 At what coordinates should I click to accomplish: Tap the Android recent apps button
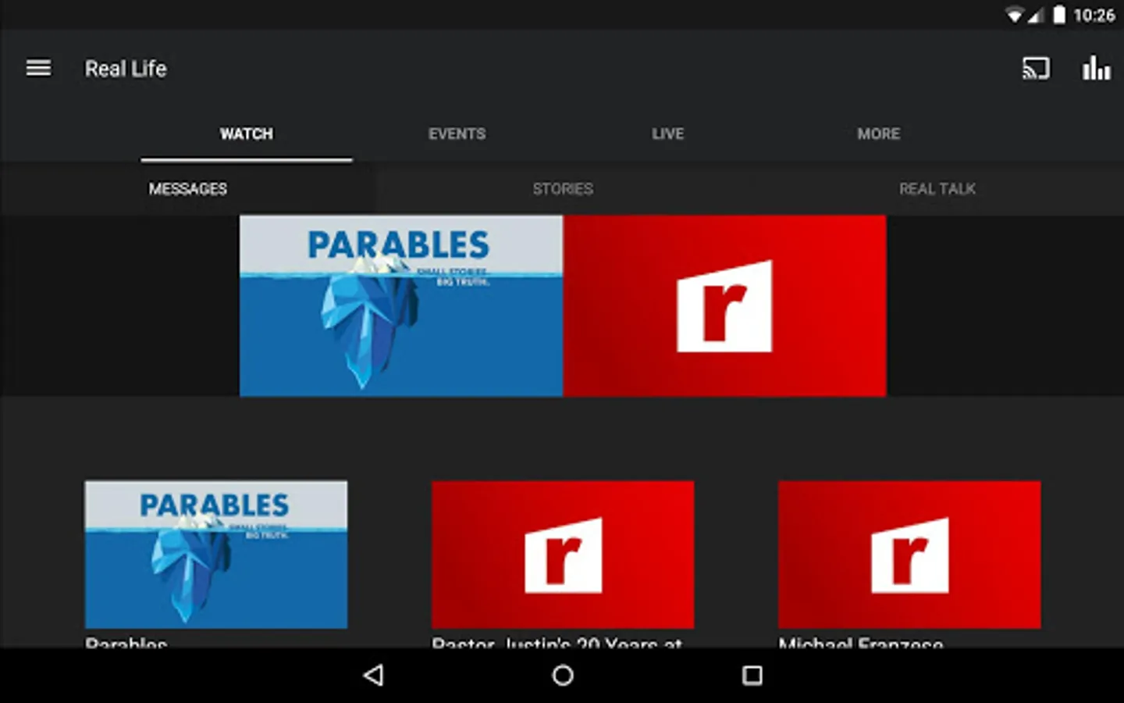(x=752, y=676)
